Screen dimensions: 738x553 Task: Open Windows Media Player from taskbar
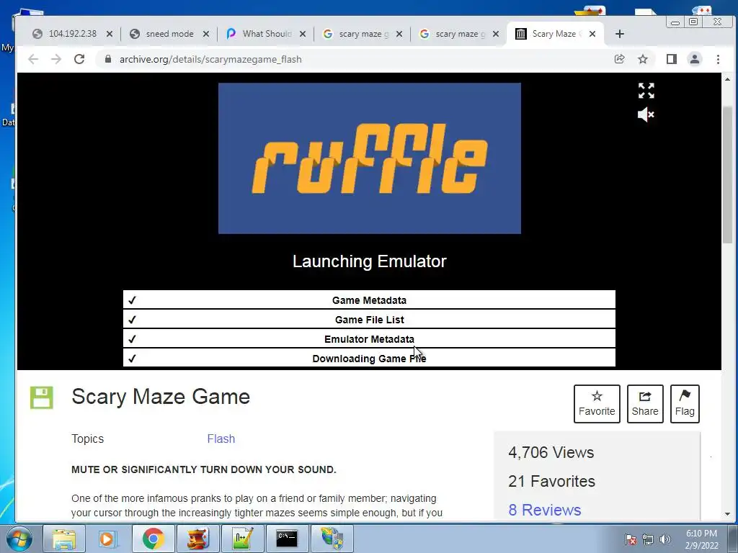108,539
